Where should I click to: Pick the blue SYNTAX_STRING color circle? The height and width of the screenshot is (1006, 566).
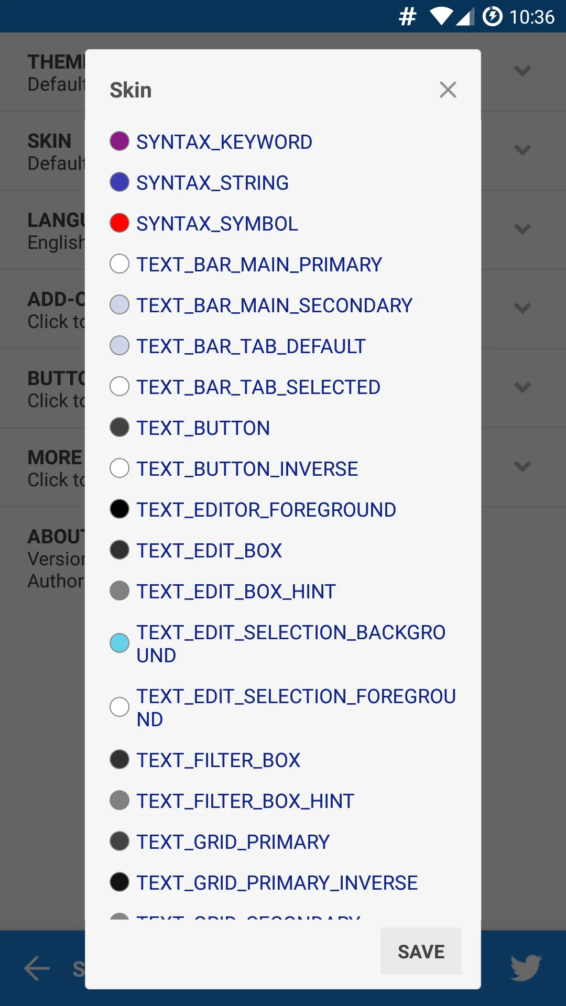pos(119,182)
